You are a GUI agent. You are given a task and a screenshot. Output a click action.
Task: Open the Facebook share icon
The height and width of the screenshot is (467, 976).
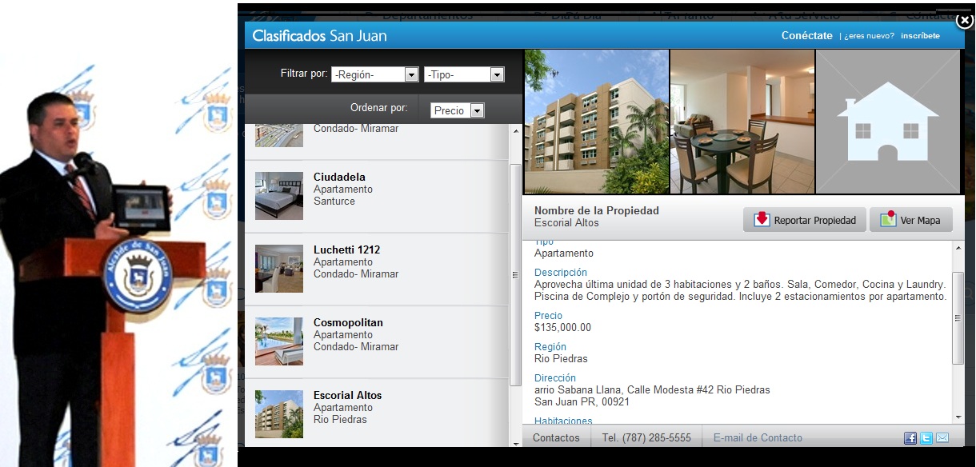coord(910,437)
